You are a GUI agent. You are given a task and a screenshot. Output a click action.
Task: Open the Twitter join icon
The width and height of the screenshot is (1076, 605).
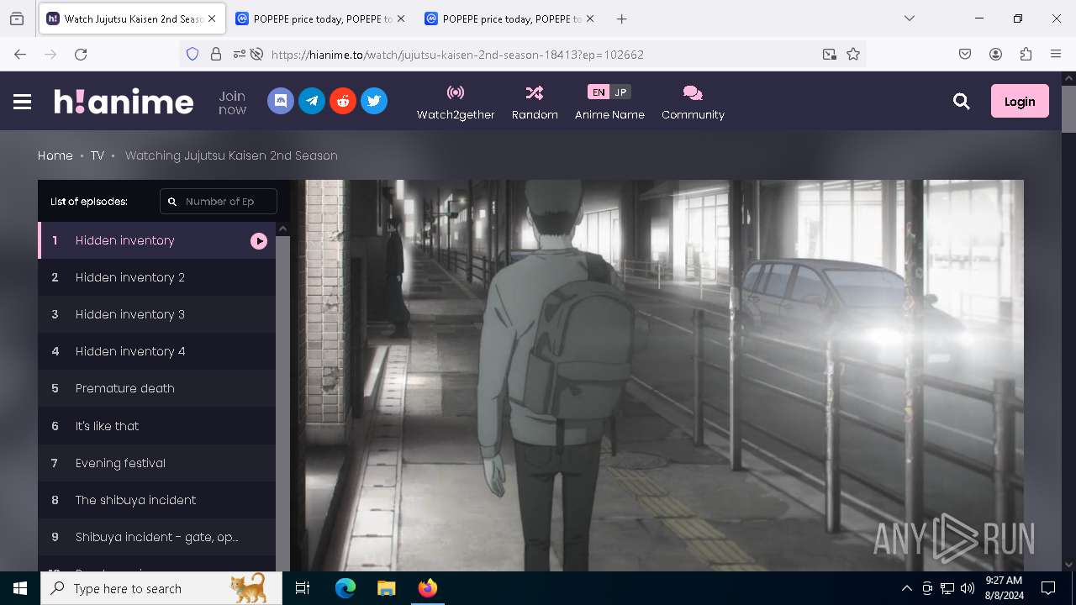click(374, 101)
